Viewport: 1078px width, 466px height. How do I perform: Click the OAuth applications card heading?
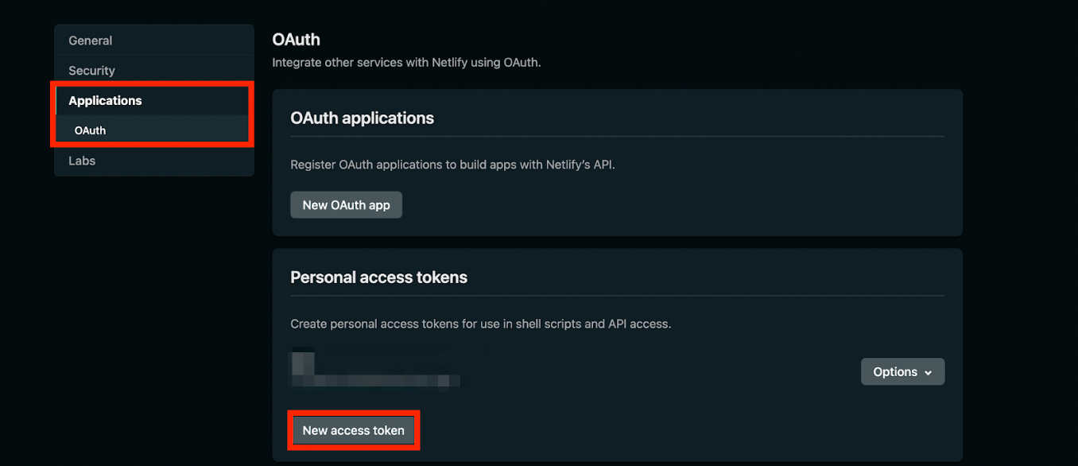coord(362,118)
